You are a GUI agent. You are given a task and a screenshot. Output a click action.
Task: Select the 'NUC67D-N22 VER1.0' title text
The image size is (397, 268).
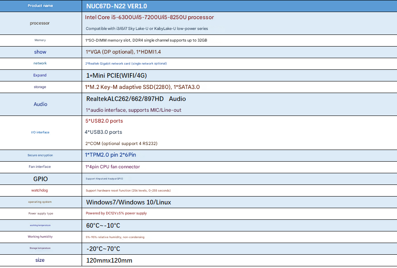point(117,6)
